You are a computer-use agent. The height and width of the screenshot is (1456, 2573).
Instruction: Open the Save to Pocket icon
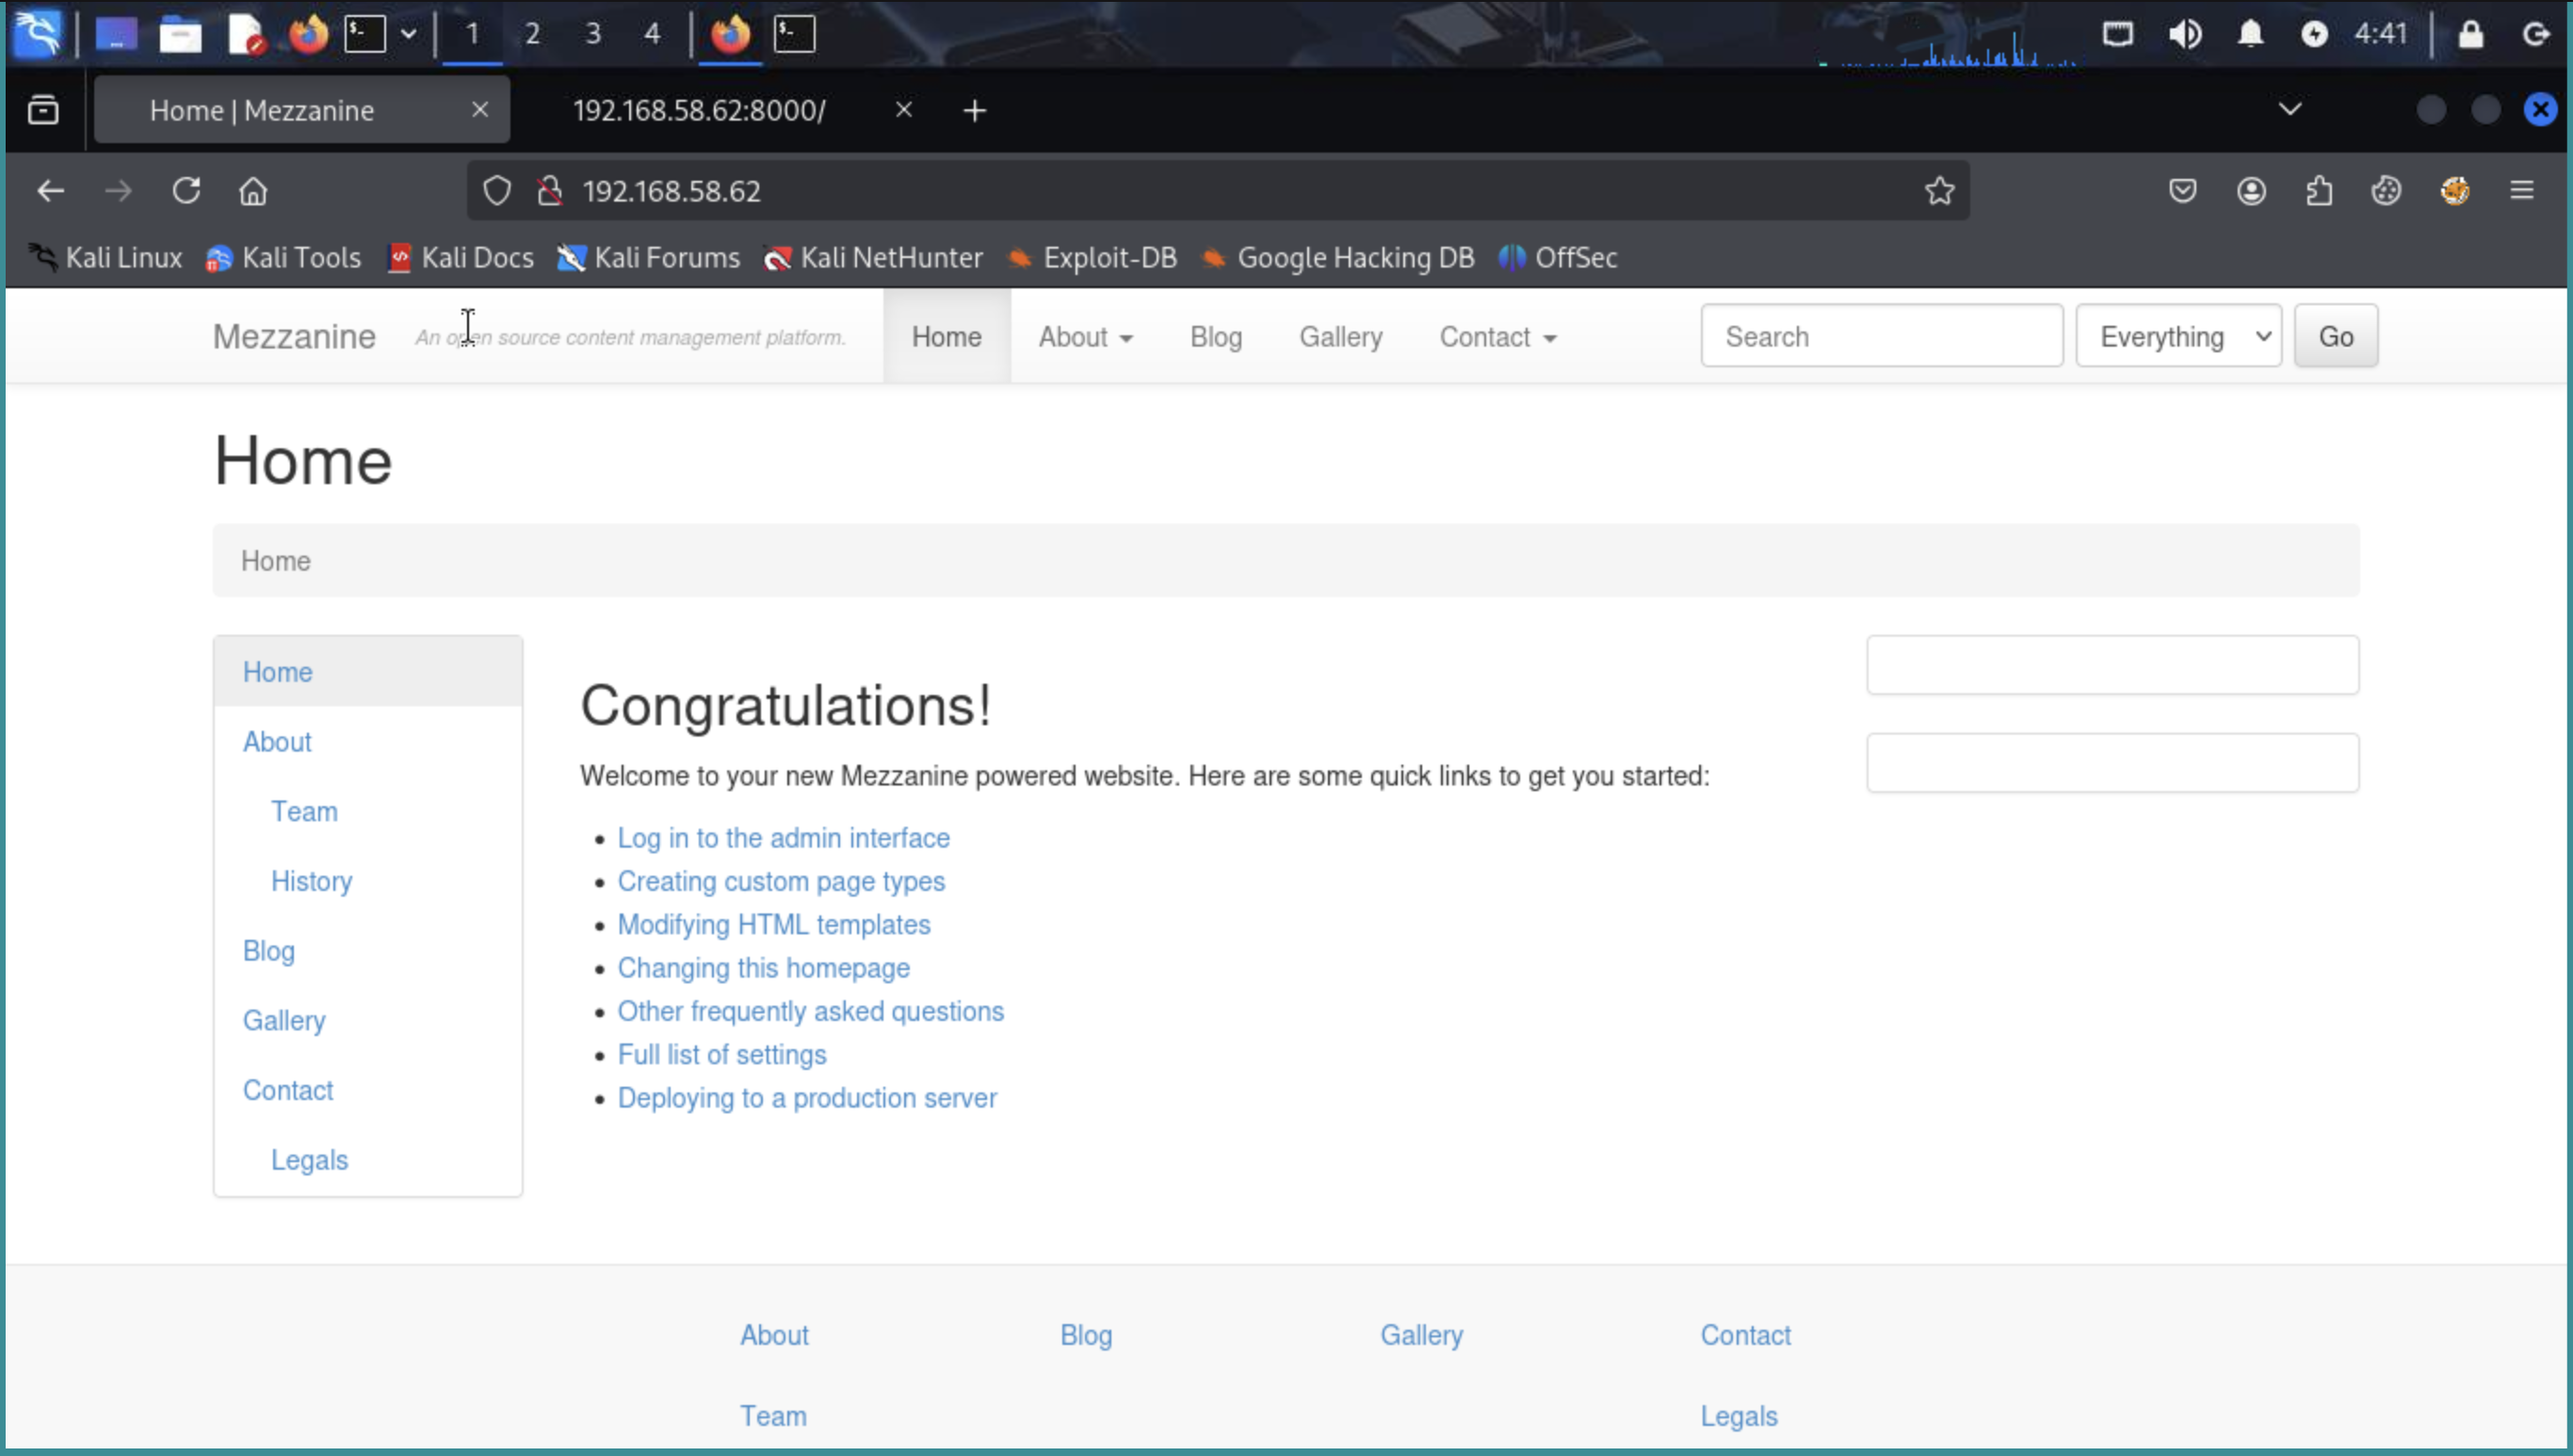click(2182, 190)
